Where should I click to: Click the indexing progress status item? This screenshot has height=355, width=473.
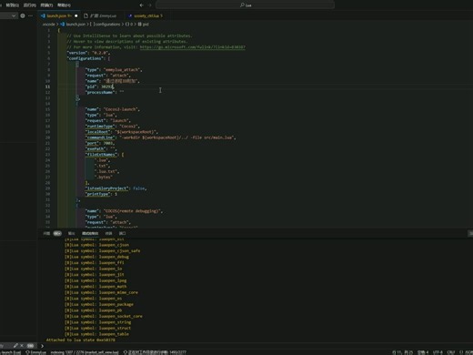point(85,352)
